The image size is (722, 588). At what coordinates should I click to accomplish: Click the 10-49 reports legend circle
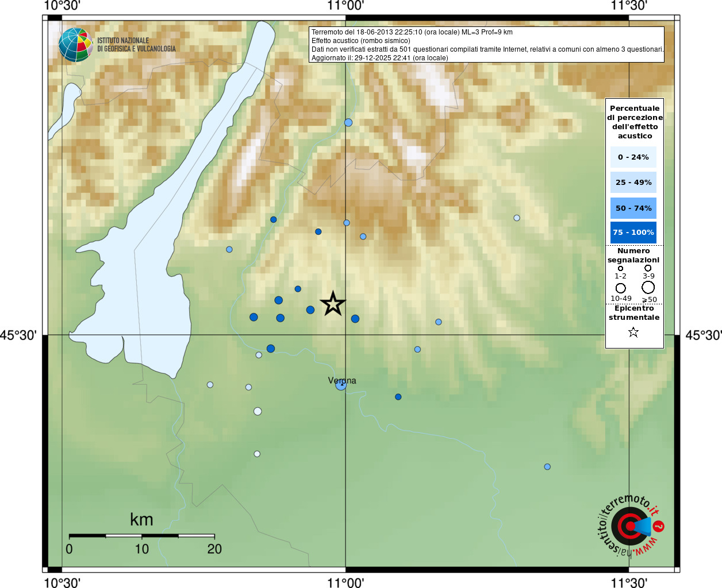click(x=621, y=288)
